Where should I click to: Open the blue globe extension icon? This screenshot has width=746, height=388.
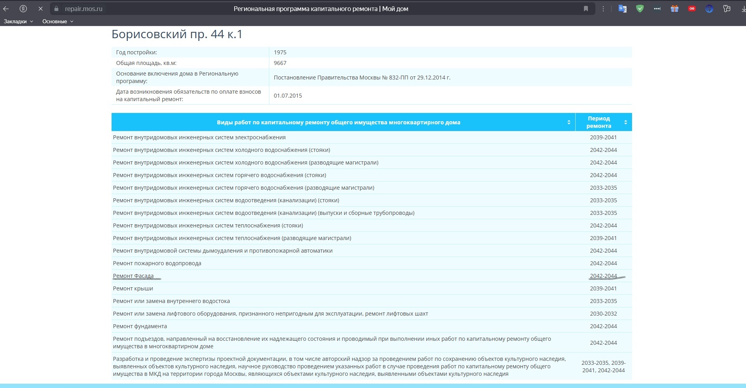[709, 9]
